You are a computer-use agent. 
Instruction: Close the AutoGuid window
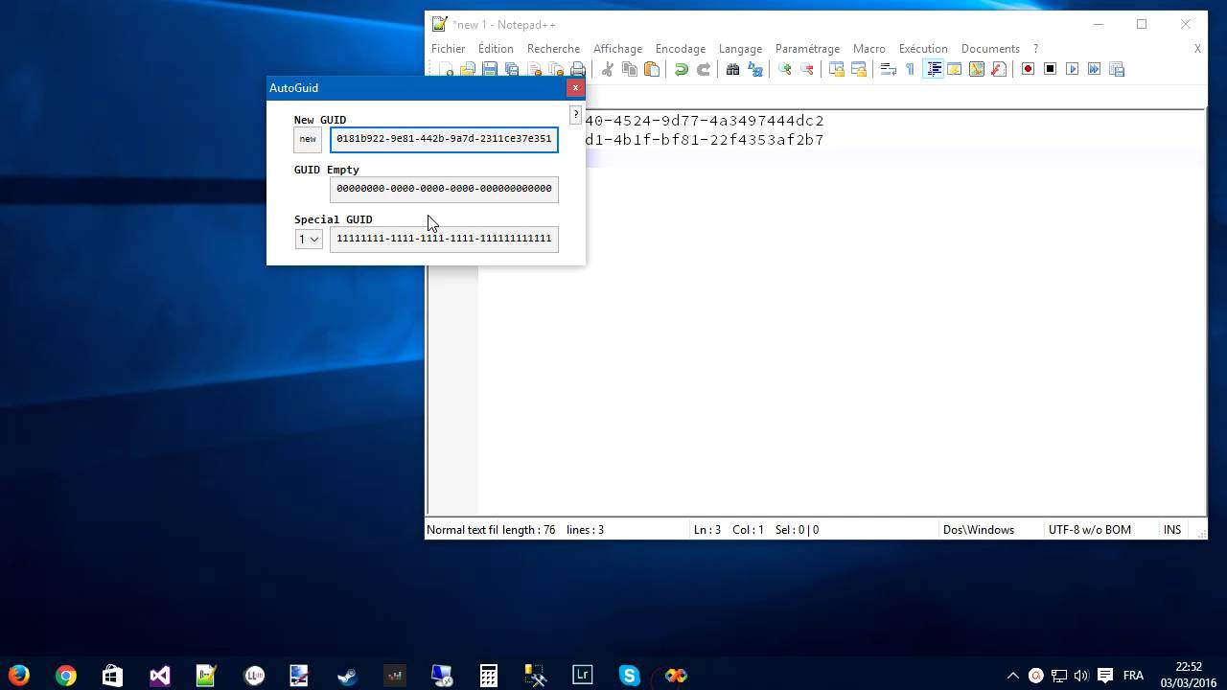[x=575, y=87]
